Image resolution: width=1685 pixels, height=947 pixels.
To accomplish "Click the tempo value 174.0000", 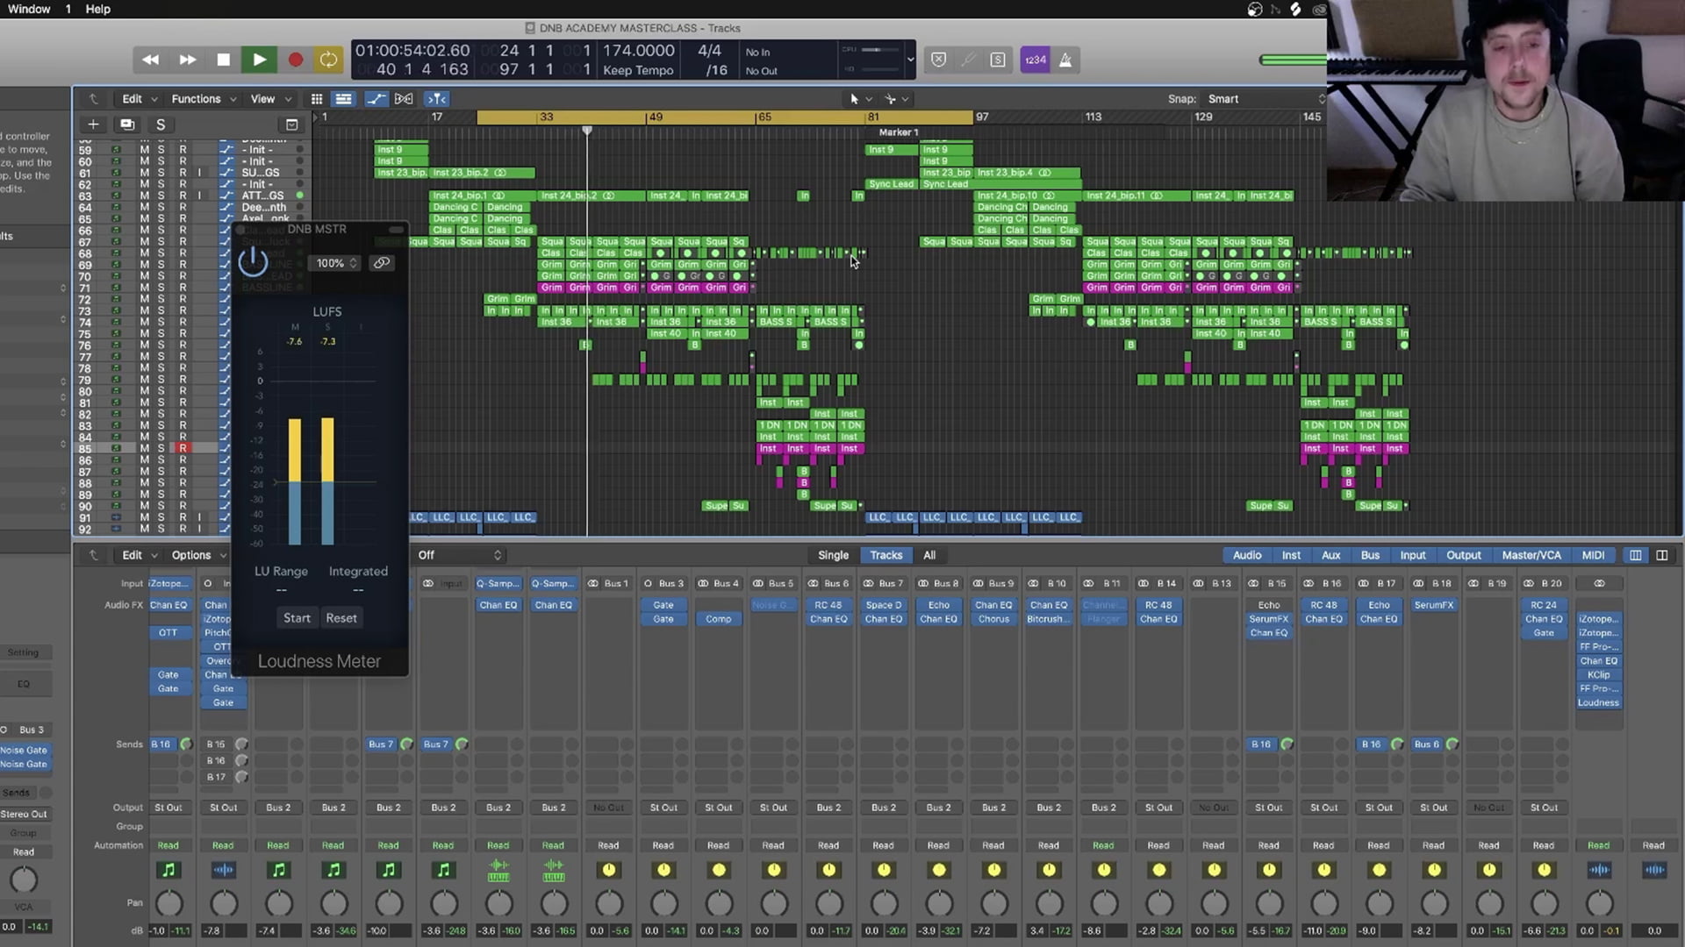I will pyautogui.click(x=638, y=51).
